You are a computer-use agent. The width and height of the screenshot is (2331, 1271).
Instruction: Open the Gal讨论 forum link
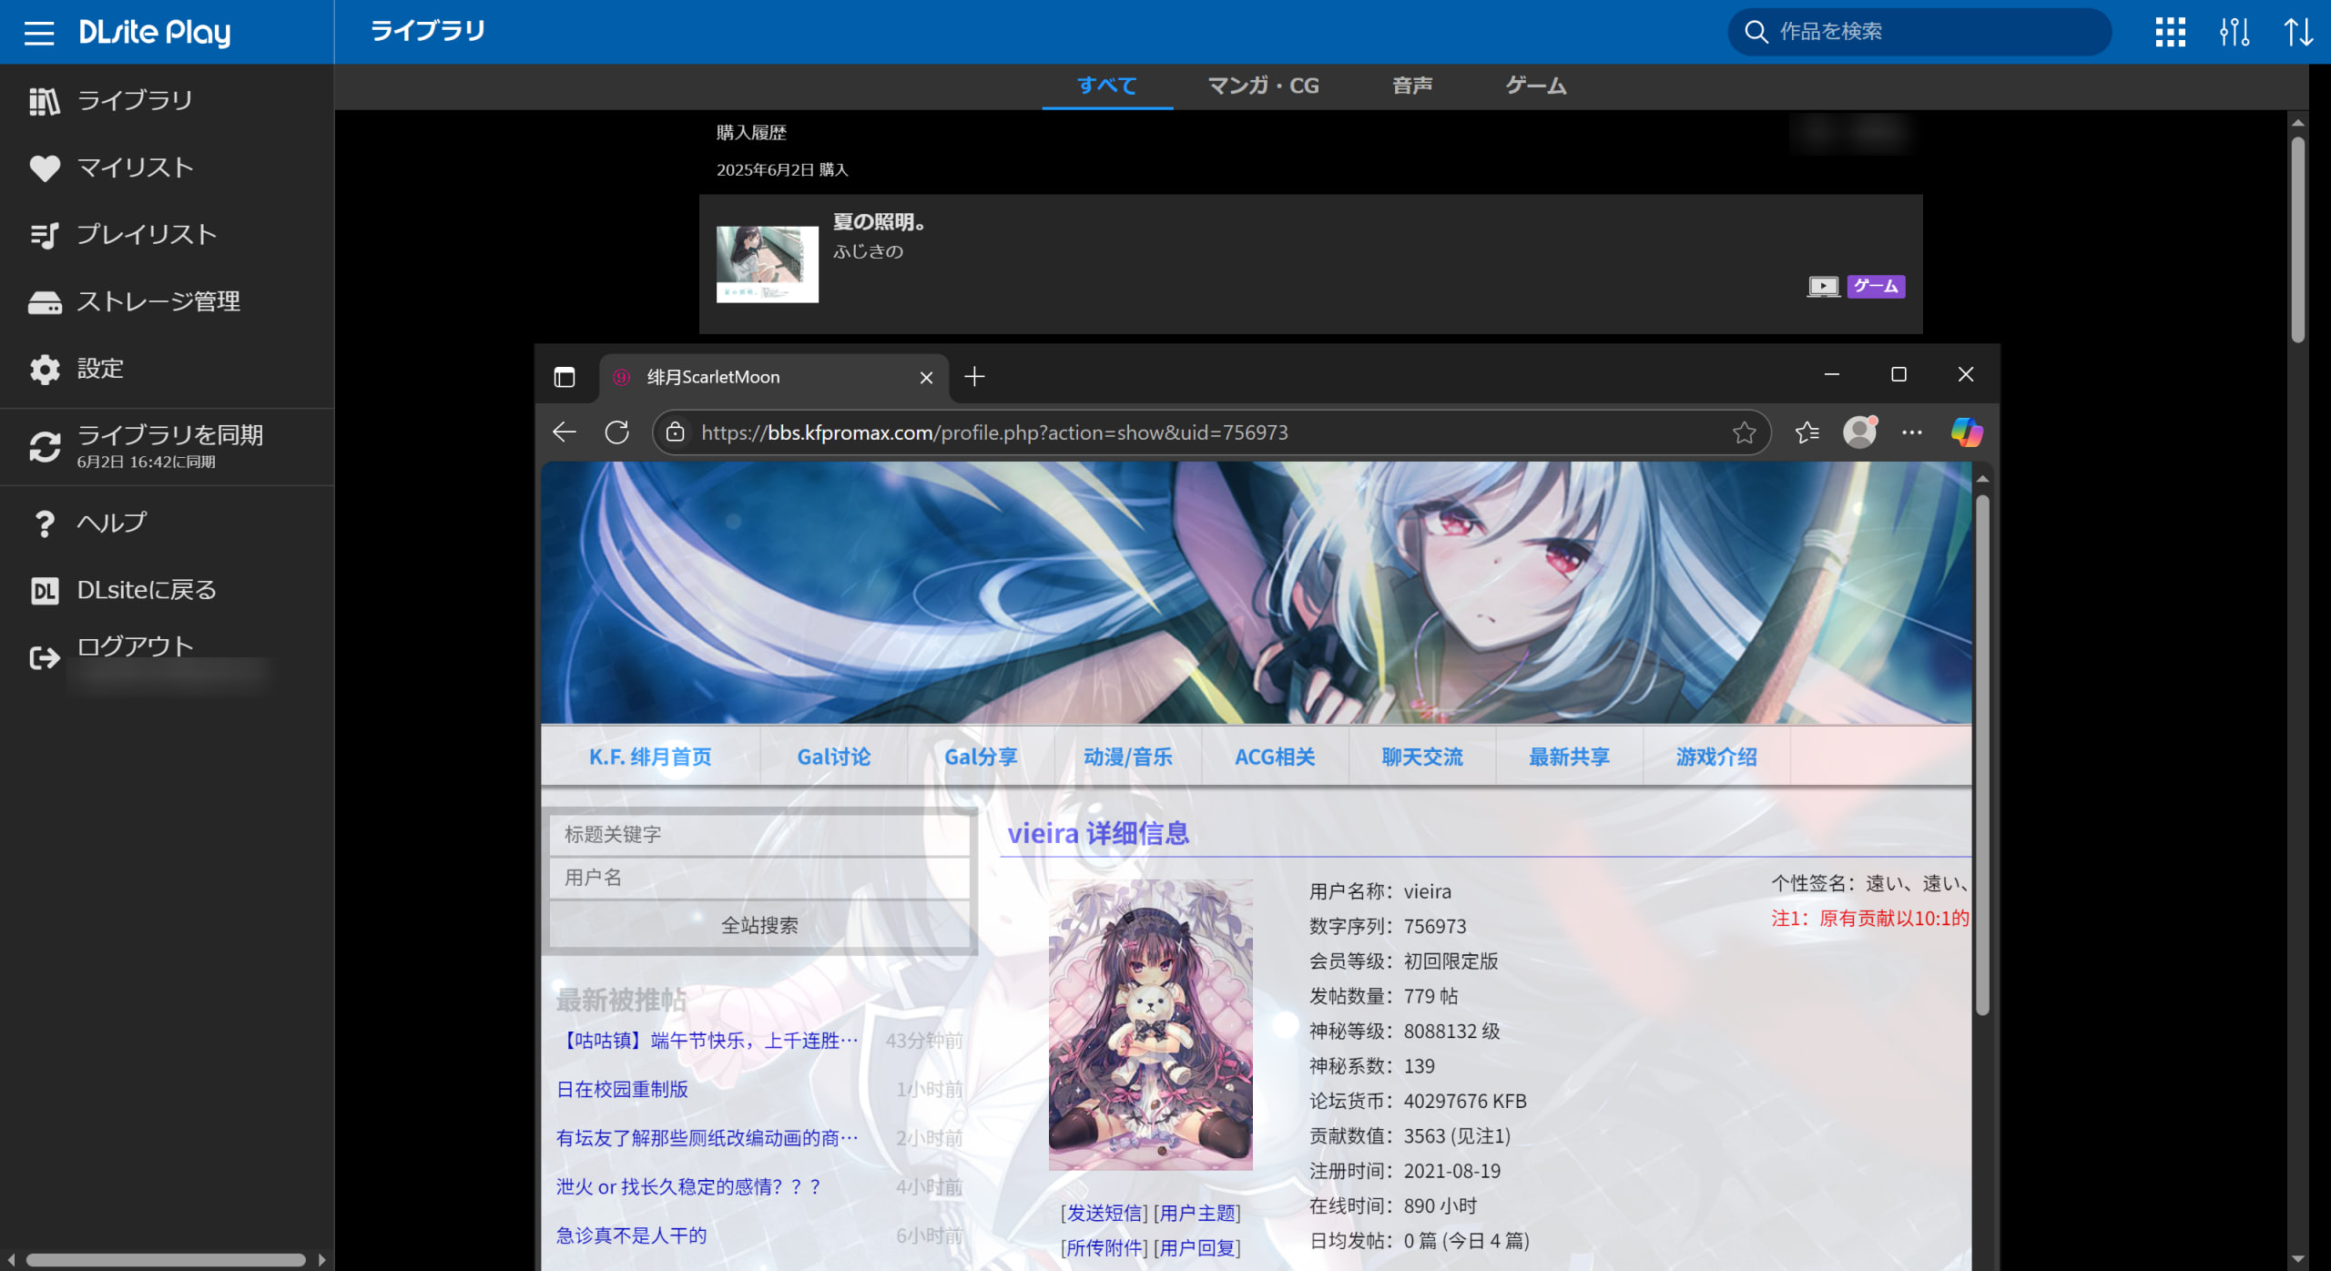(x=833, y=757)
